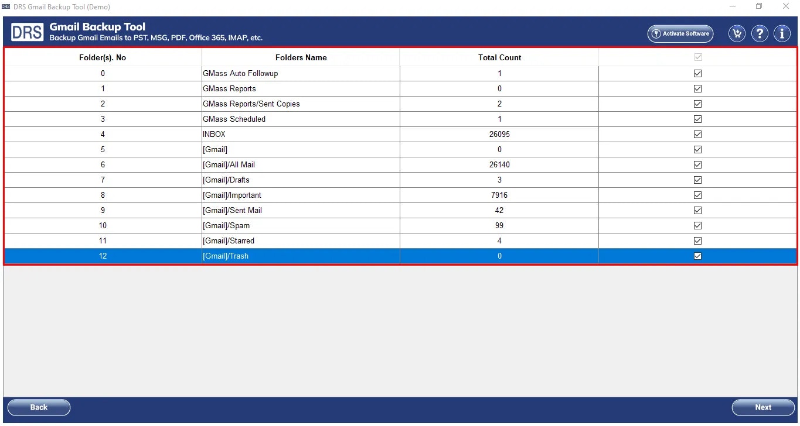Toggle the select-all checkbox in table header
The width and height of the screenshot is (800, 426).
coord(697,57)
